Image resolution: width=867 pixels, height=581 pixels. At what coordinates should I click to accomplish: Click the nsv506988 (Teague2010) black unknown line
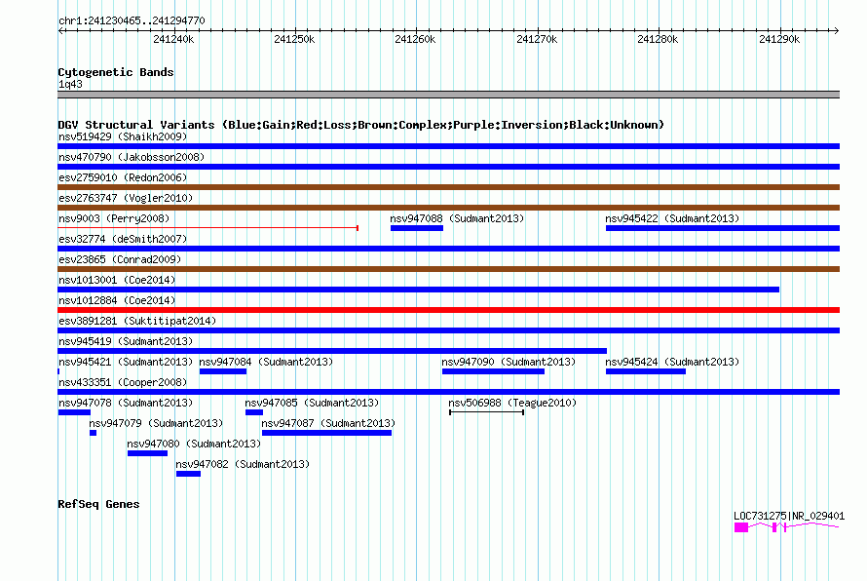[486, 412]
